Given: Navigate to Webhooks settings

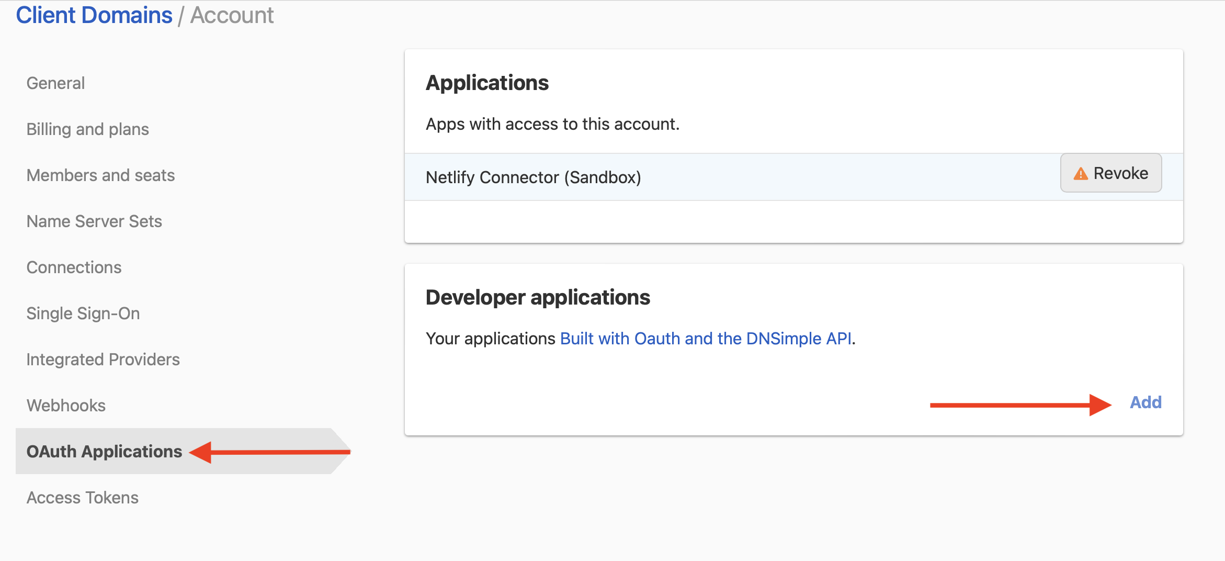Looking at the screenshot, I should [x=65, y=405].
